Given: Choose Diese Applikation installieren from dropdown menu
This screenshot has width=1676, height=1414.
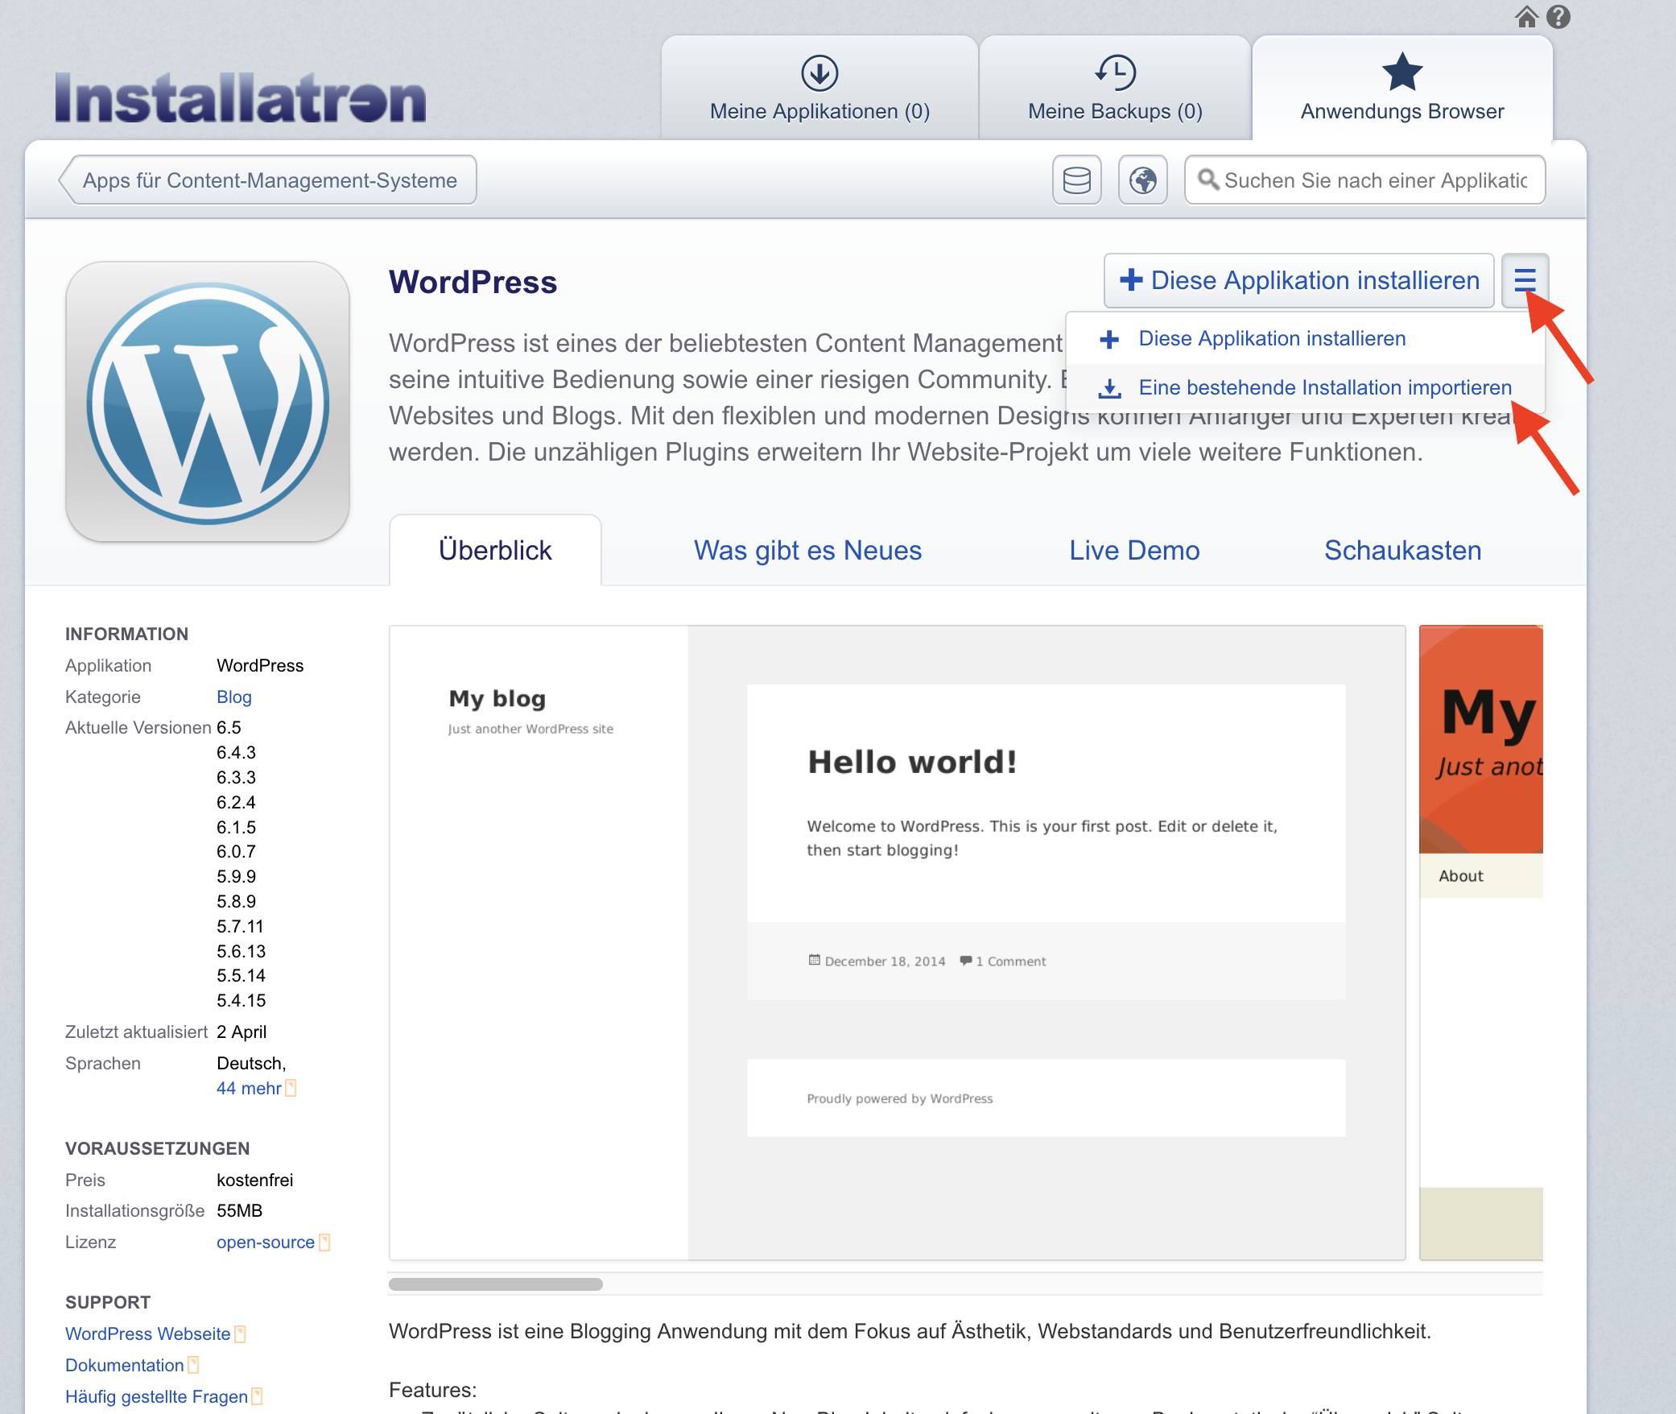Looking at the screenshot, I should tap(1306, 339).
